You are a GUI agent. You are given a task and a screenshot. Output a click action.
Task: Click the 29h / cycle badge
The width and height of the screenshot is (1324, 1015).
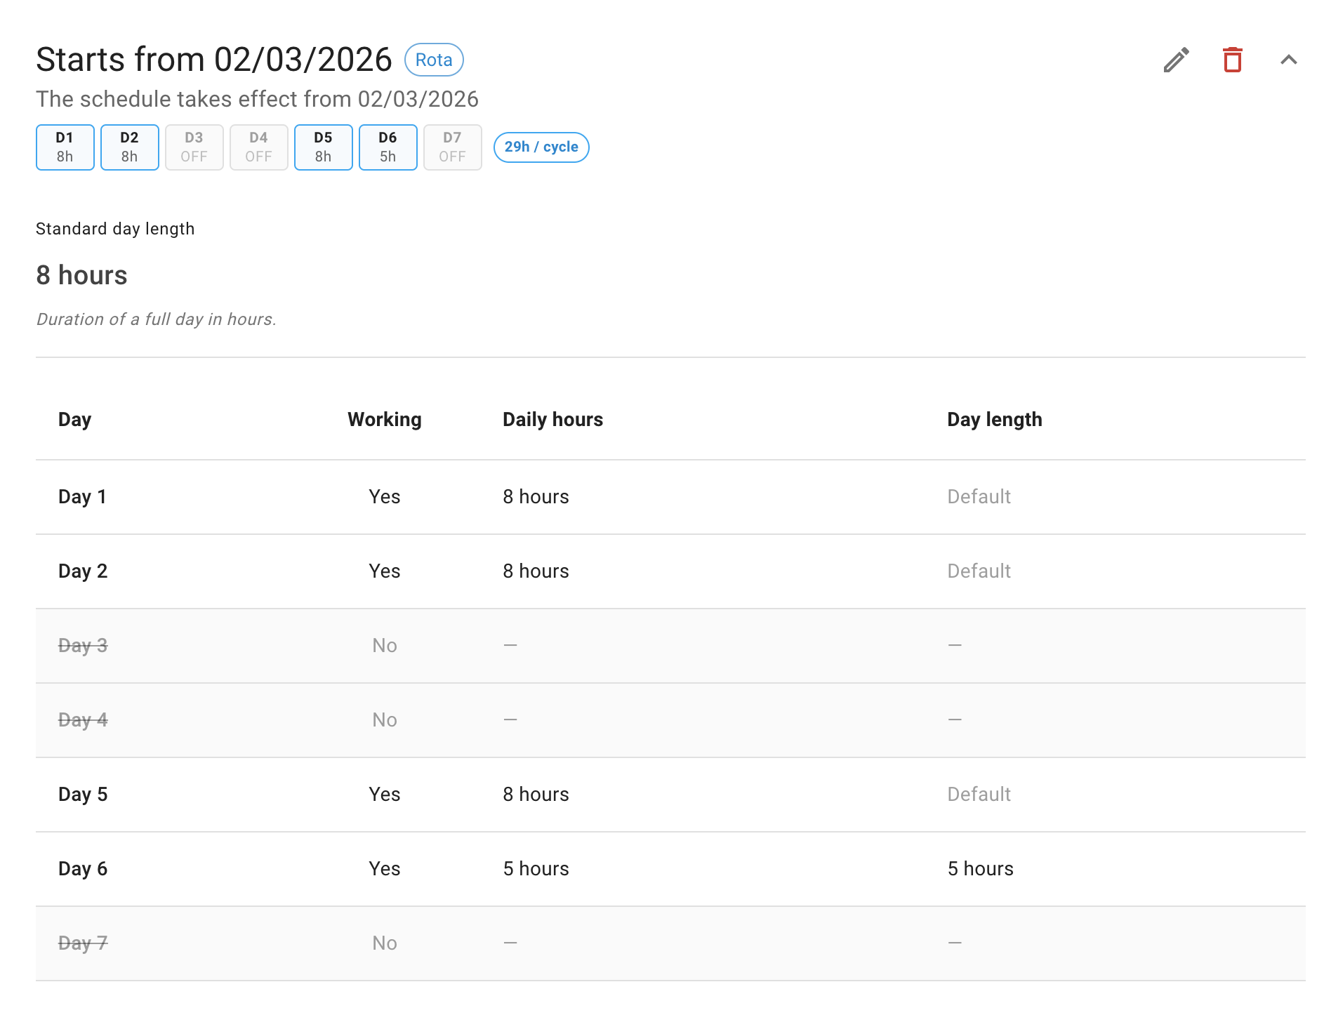point(541,147)
